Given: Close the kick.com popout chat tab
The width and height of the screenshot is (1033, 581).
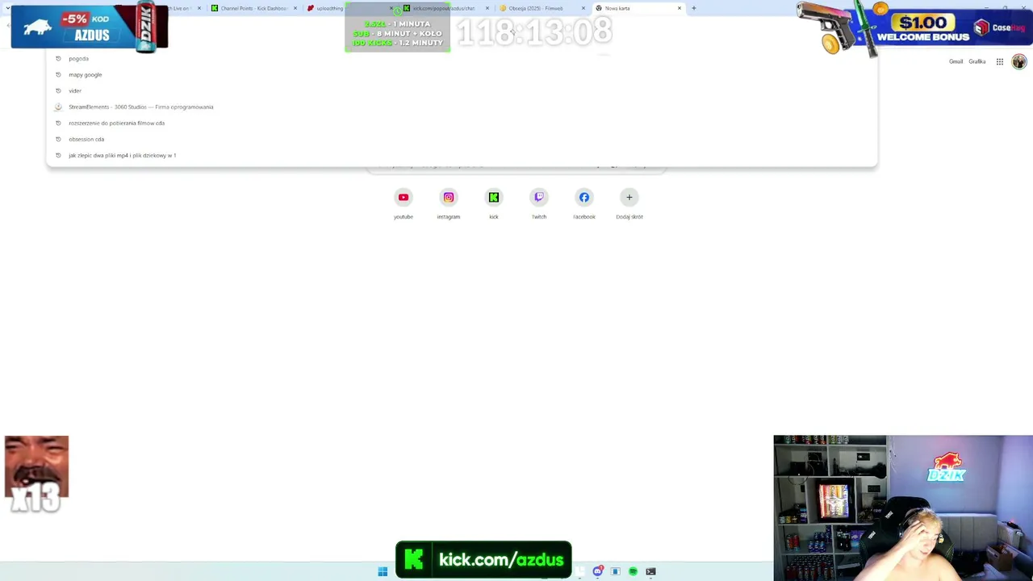Looking at the screenshot, I should tap(487, 8).
